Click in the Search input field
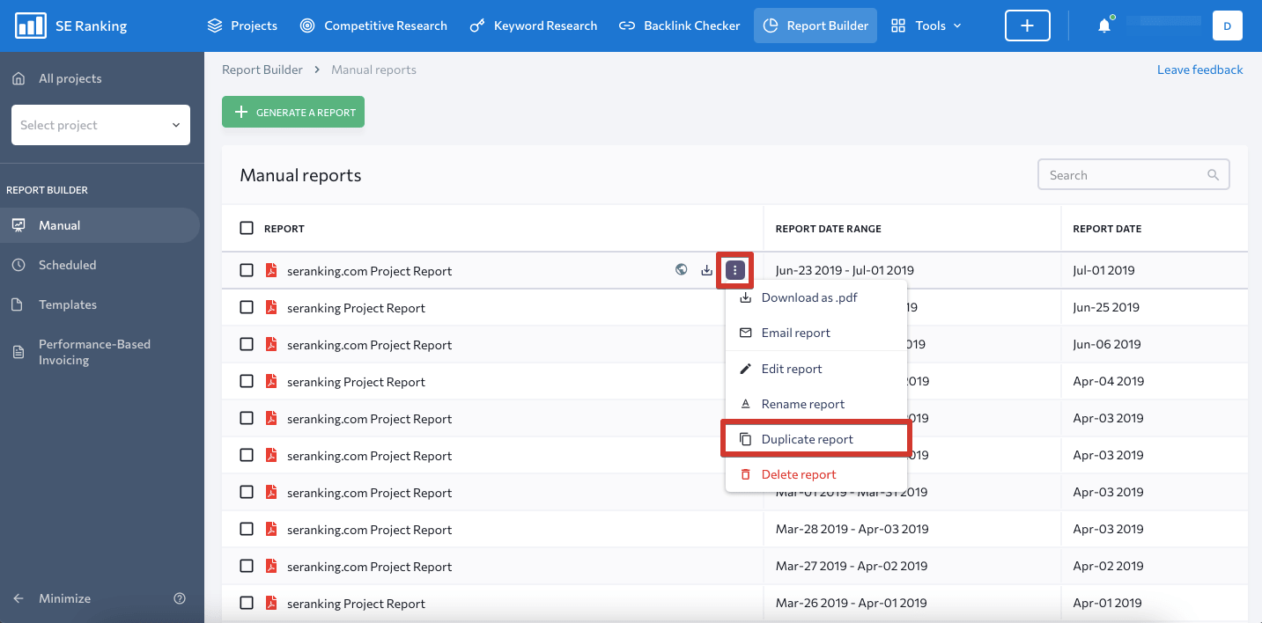 [1133, 174]
